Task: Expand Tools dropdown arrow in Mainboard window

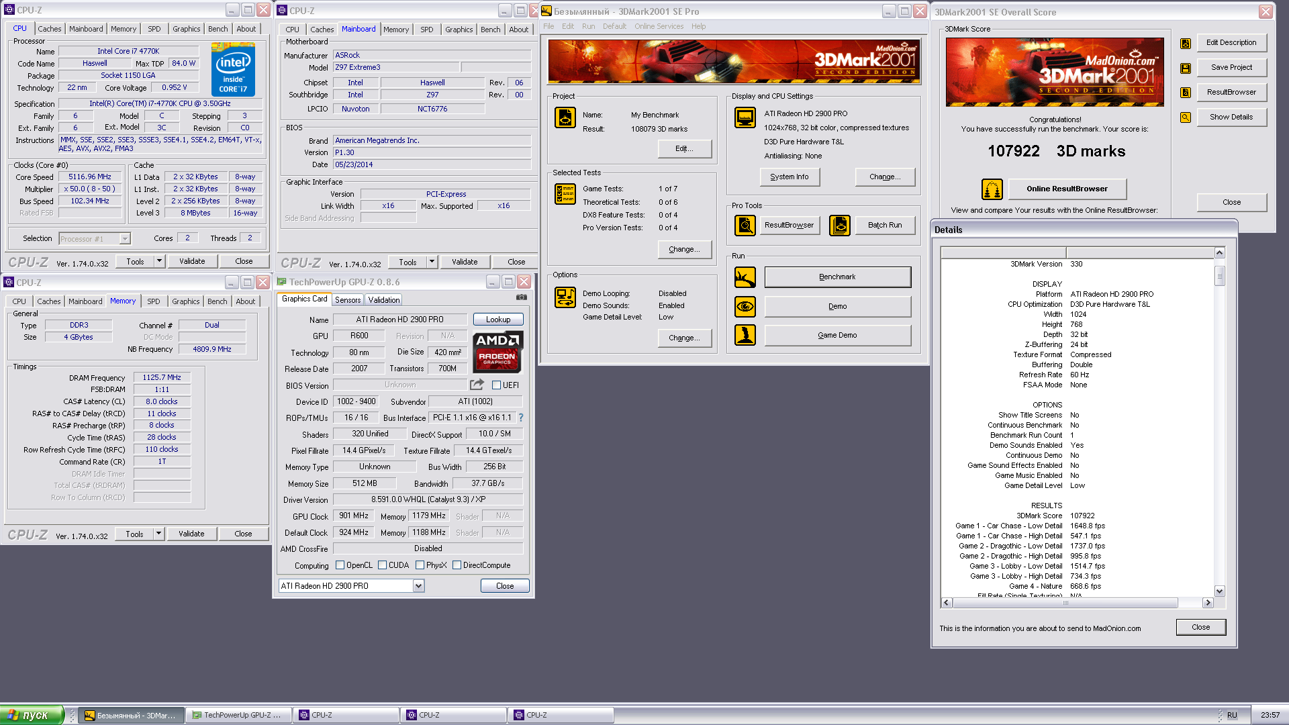Action: click(x=432, y=262)
